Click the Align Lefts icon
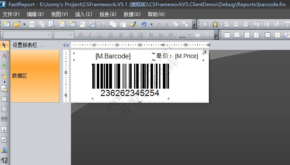 pos(226,24)
